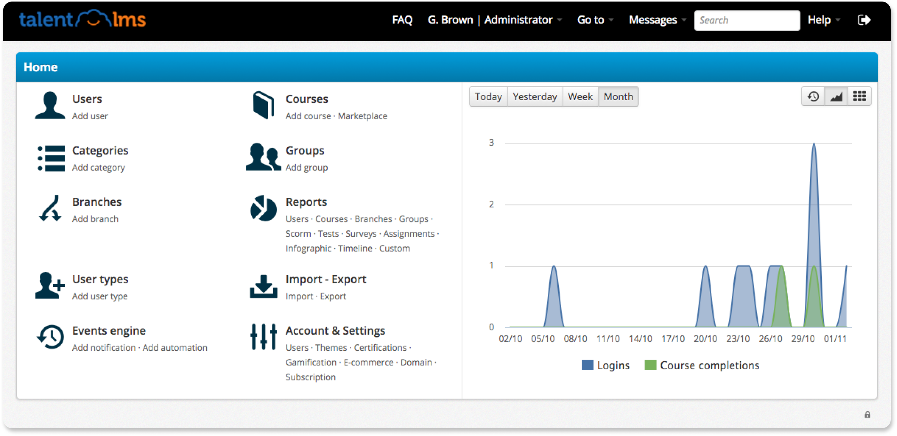Open the Marketplace link
The image size is (897, 436).
(362, 116)
